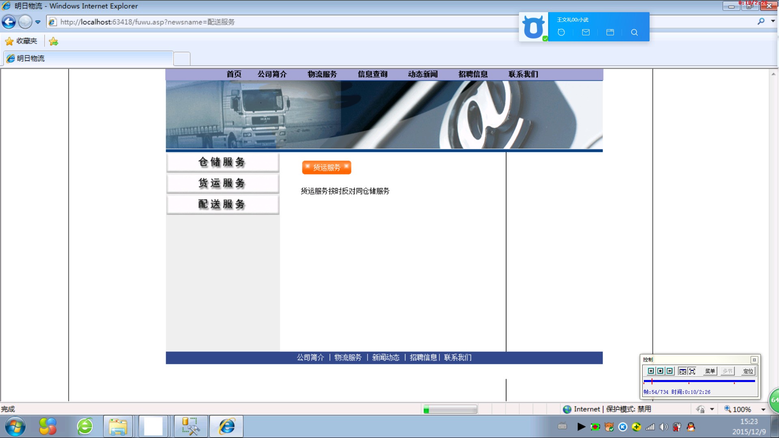
Task: Open the green e browser taskbar icon
Action: click(x=85, y=427)
